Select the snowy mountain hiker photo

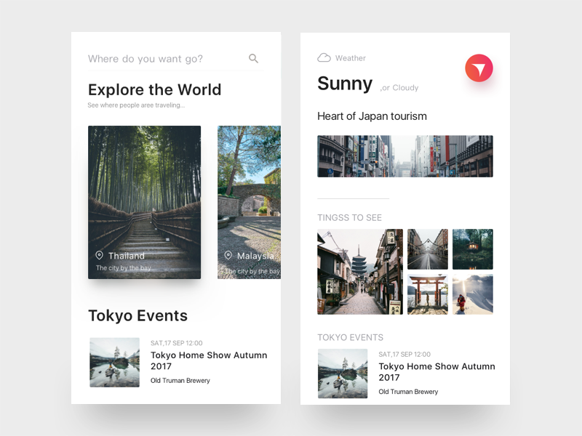472,294
